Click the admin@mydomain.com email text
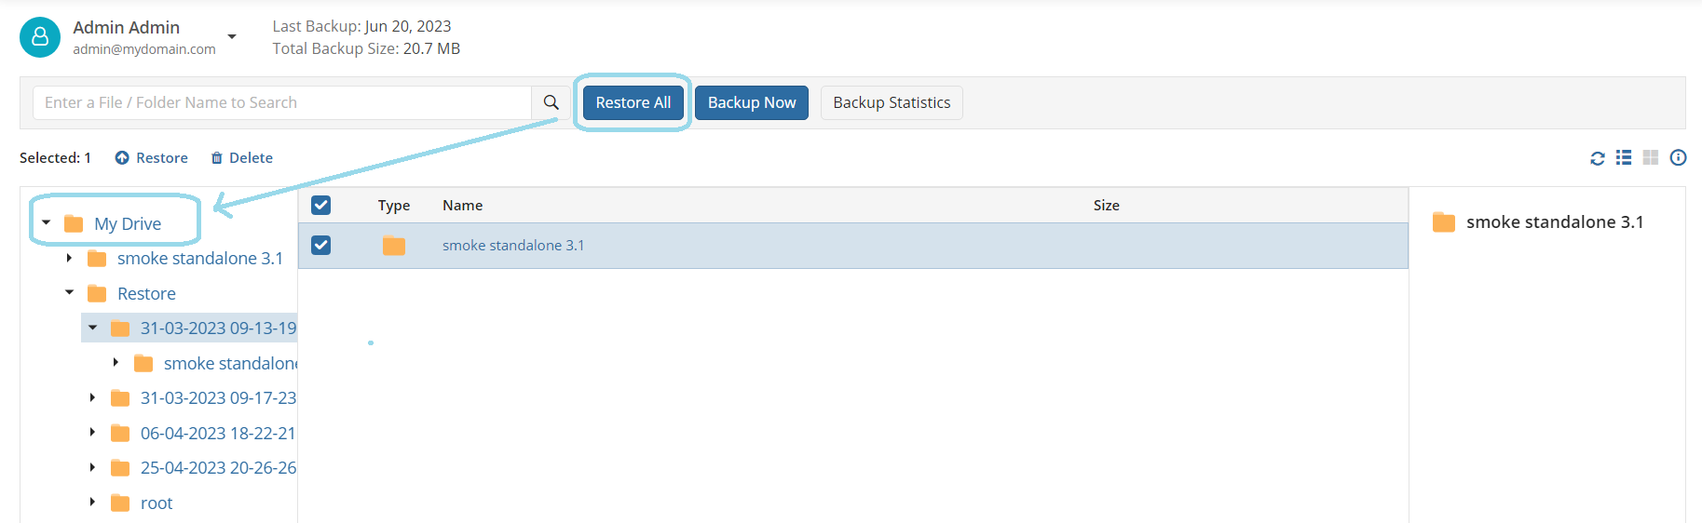 pos(144,49)
